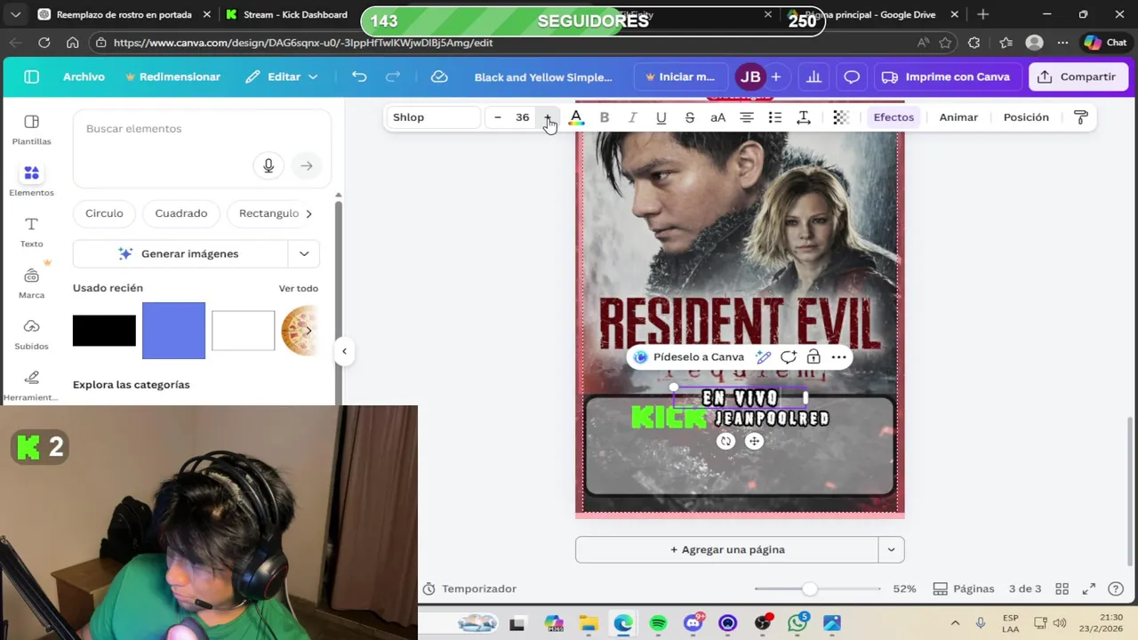Image resolution: width=1138 pixels, height=640 pixels.
Task: Open text spacing options
Action: (x=804, y=117)
